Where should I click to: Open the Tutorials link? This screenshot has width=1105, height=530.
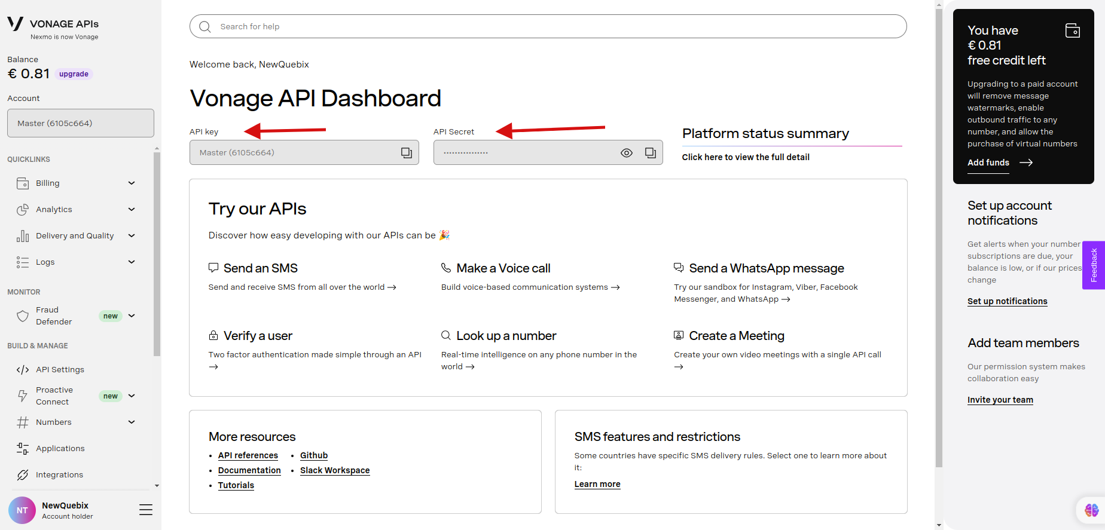(x=236, y=485)
